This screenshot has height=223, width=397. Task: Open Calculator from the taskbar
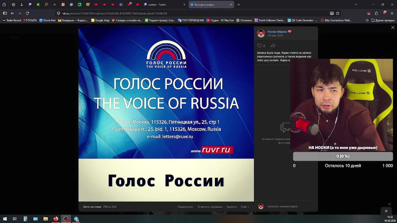[25, 219]
